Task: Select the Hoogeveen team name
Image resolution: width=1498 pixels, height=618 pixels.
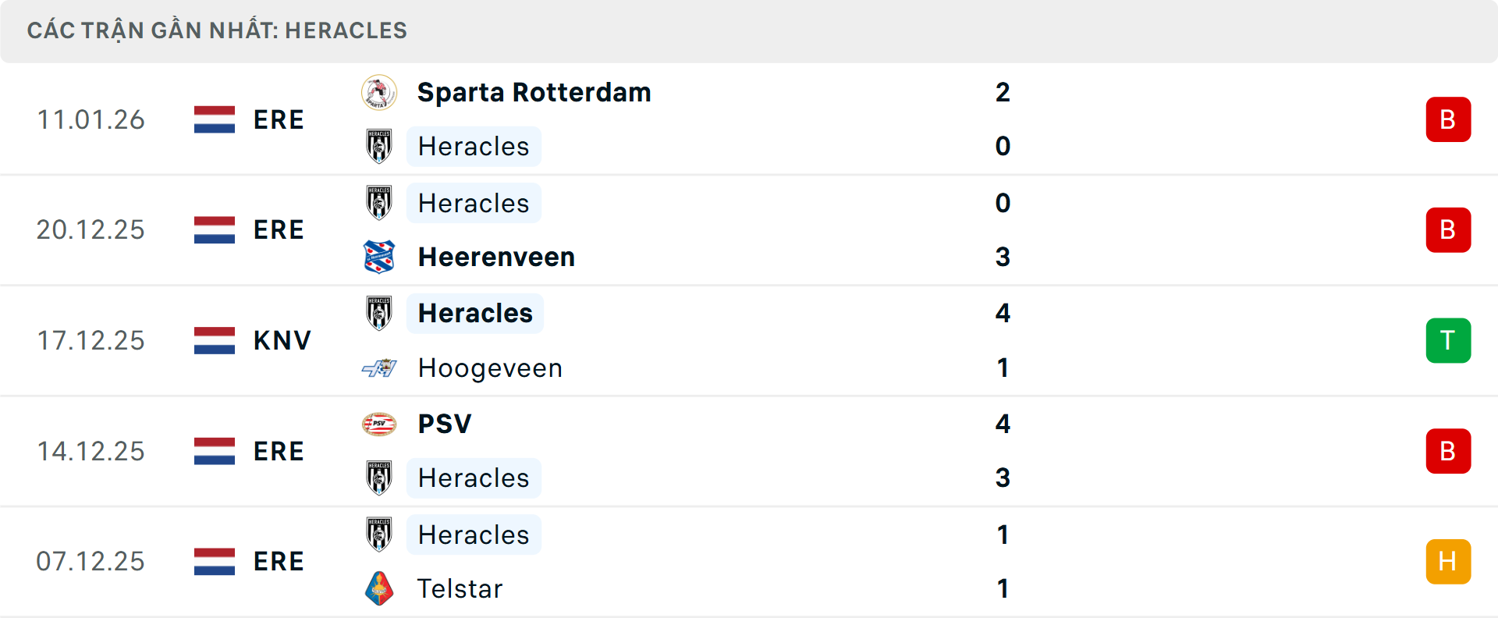Action: [x=490, y=368]
